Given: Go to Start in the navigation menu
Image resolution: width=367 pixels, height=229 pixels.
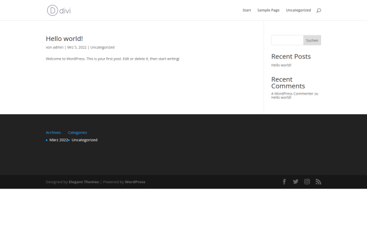Looking at the screenshot, I should [x=247, y=10].
